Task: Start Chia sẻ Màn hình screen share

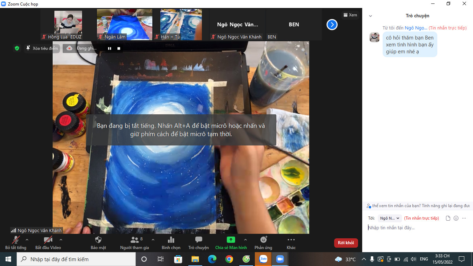Action: tap(231, 243)
